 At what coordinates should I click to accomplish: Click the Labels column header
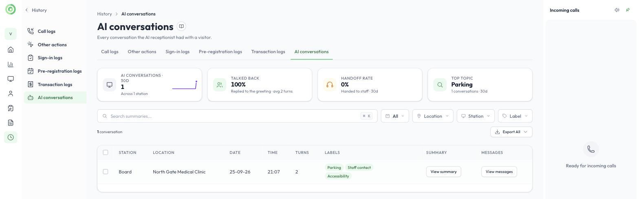pos(332,153)
